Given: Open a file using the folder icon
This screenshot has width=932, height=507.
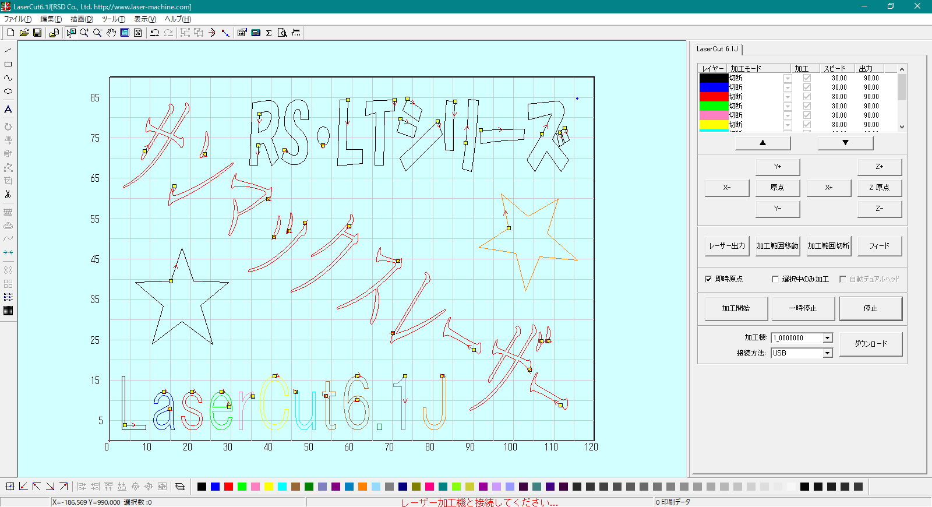Looking at the screenshot, I should click(24, 33).
